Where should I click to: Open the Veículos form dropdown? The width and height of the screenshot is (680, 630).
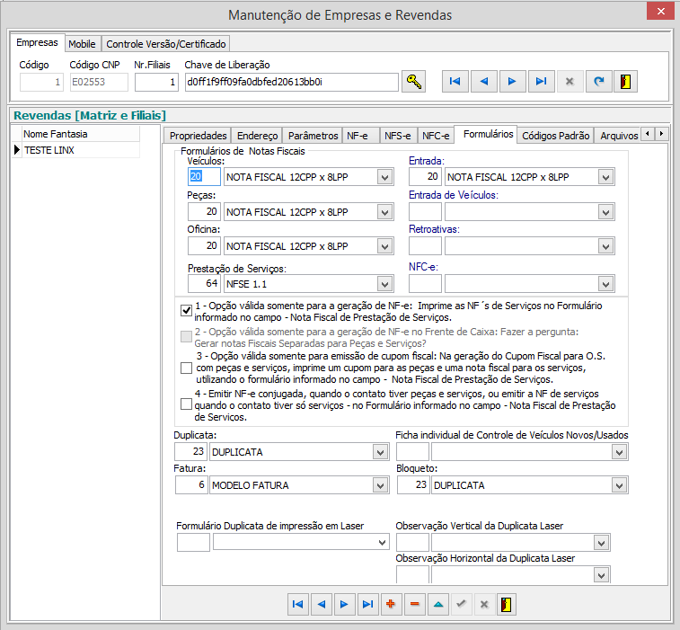point(384,177)
